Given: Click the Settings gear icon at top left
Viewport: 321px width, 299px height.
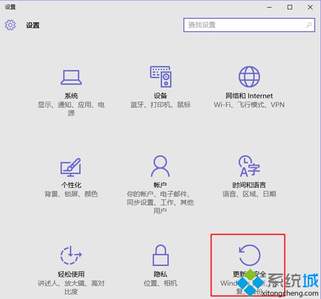Looking at the screenshot, I should click(x=10, y=25).
